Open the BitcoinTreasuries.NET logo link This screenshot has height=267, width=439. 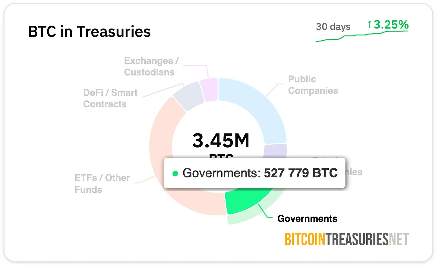[x=346, y=239]
